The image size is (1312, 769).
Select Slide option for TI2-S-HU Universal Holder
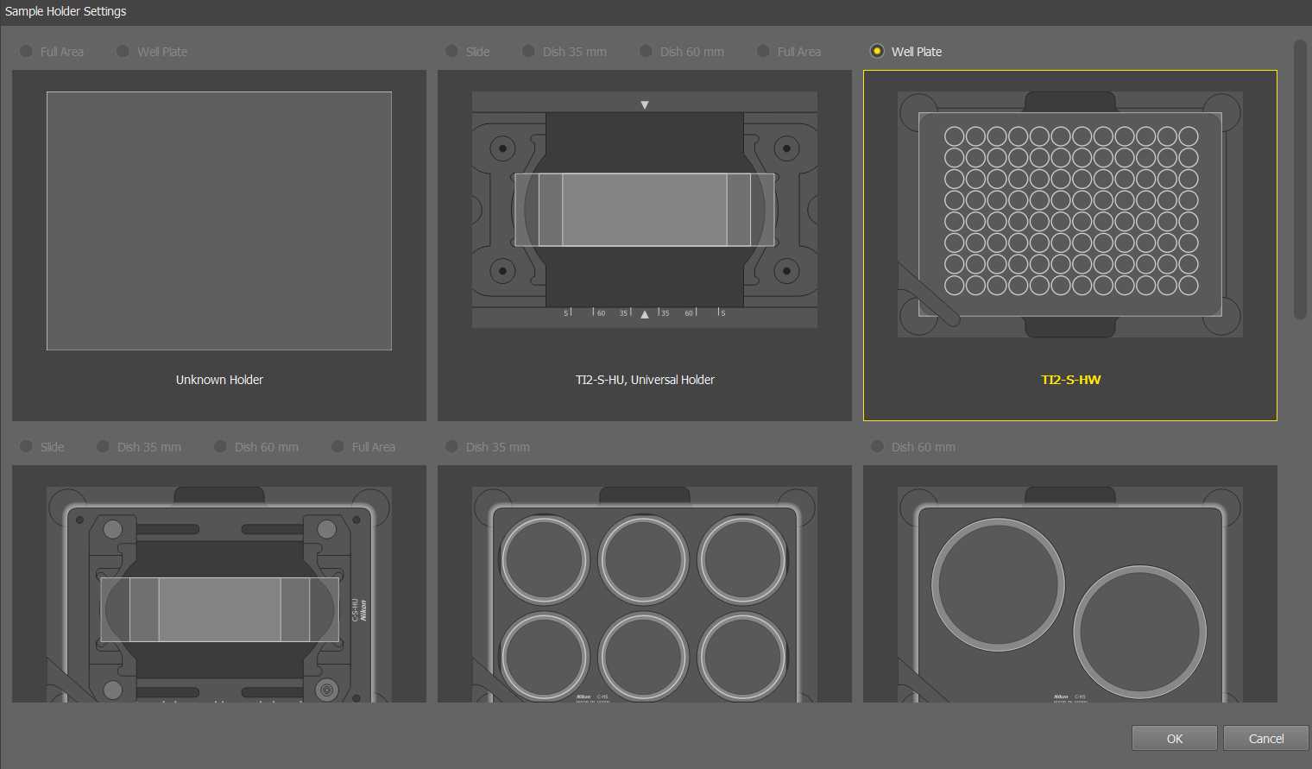coord(452,52)
